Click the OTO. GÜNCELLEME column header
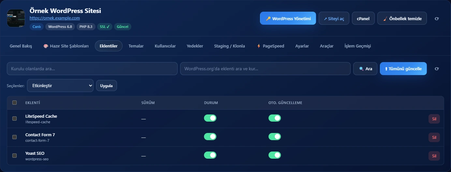 [285, 103]
